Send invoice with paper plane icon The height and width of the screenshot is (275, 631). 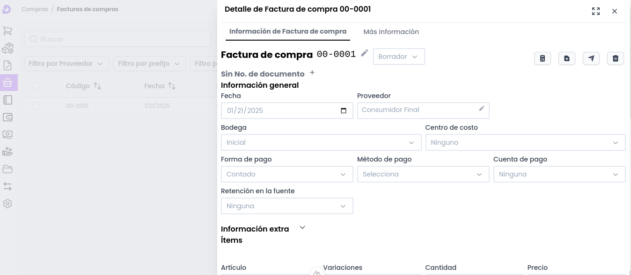tap(591, 58)
